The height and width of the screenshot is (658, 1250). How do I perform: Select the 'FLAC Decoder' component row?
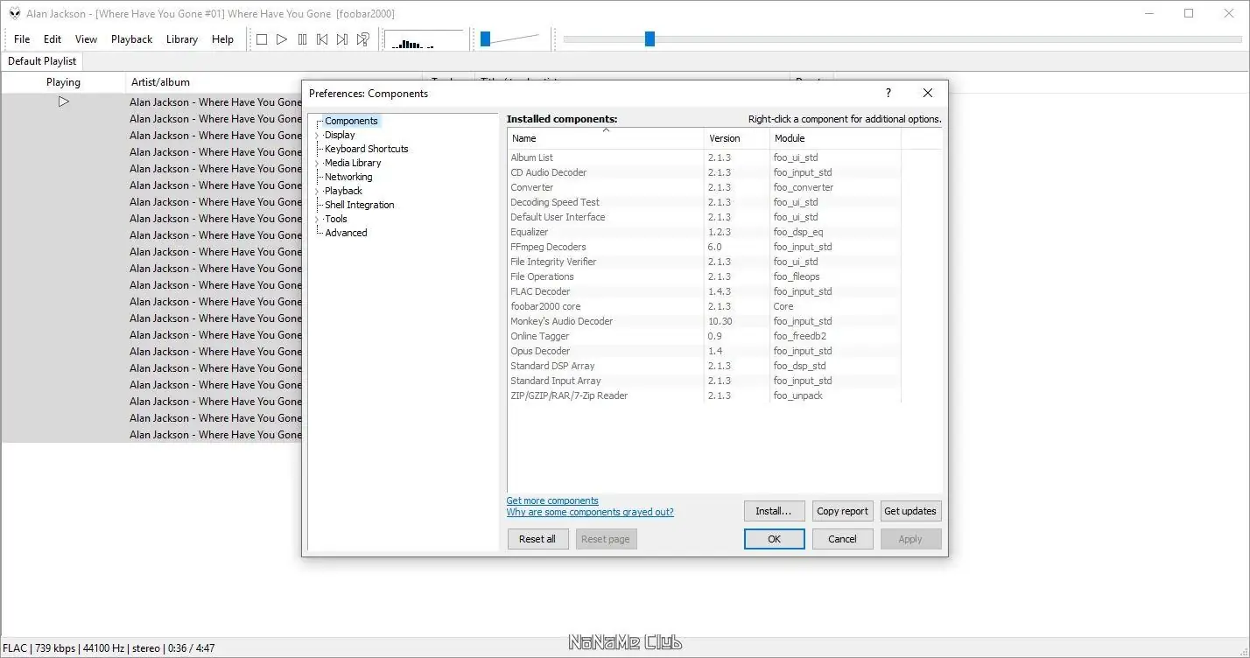coord(704,291)
